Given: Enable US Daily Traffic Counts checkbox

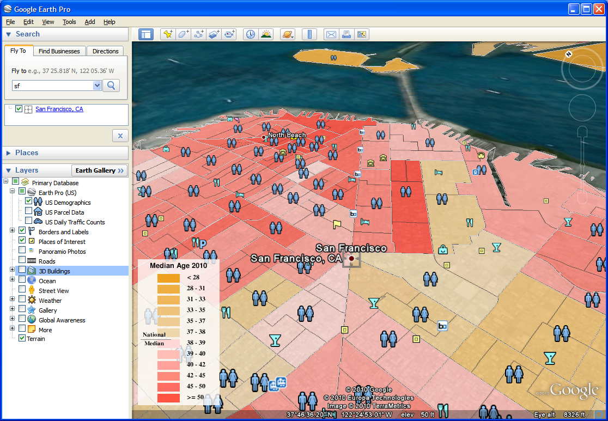Looking at the screenshot, I should (x=28, y=220).
